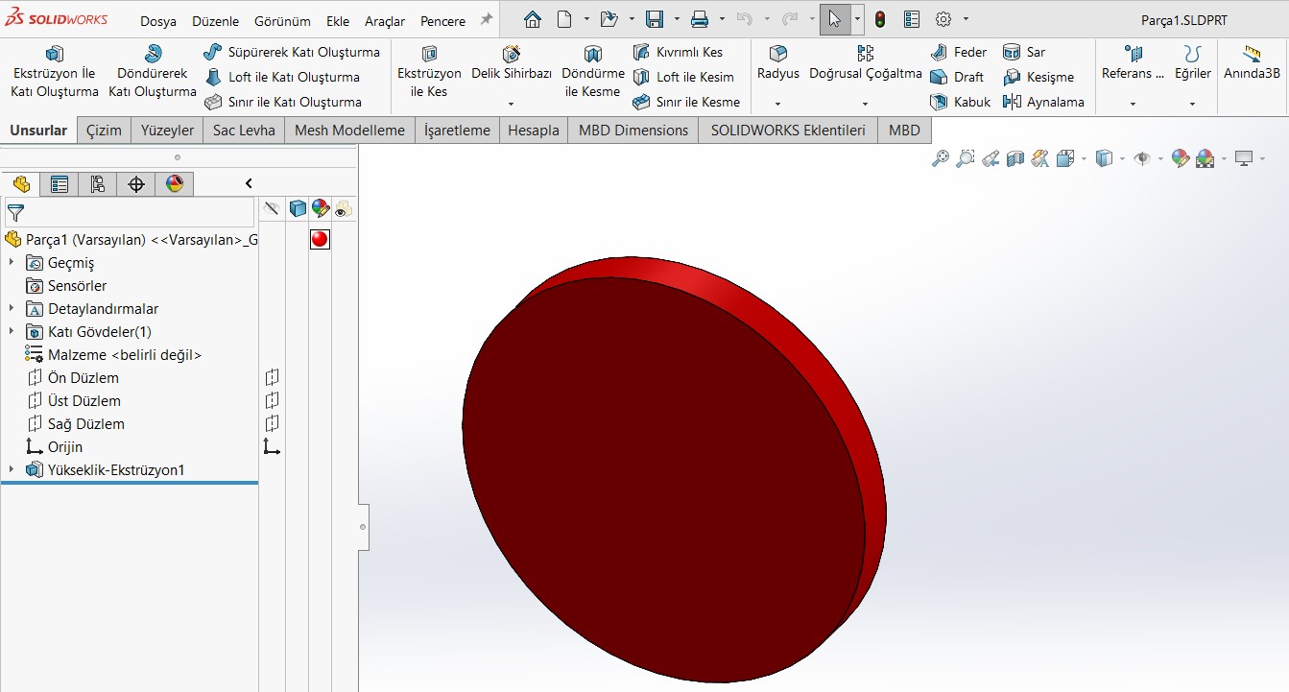
Task: Open the DisplayManager color ball tab
Action: 175,184
